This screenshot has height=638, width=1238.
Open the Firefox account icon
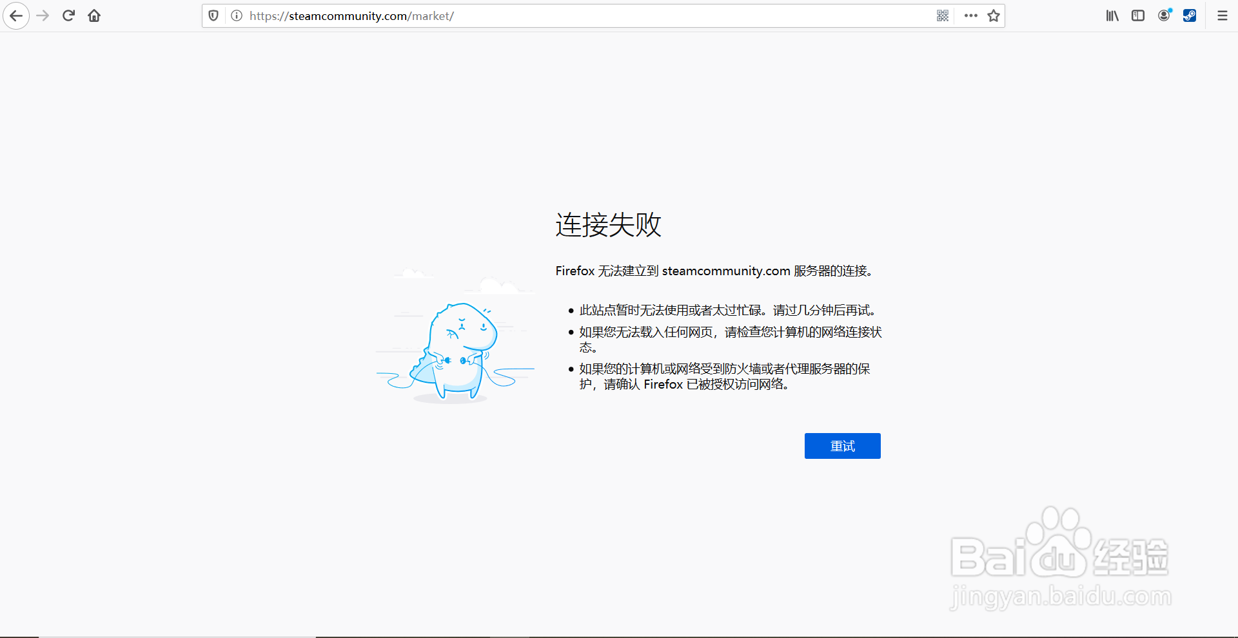coord(1164,15)
